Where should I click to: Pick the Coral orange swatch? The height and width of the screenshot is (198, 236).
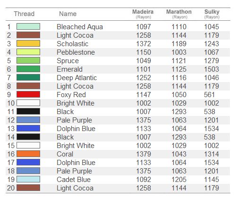pyautogui.click(x=28, y=154)
